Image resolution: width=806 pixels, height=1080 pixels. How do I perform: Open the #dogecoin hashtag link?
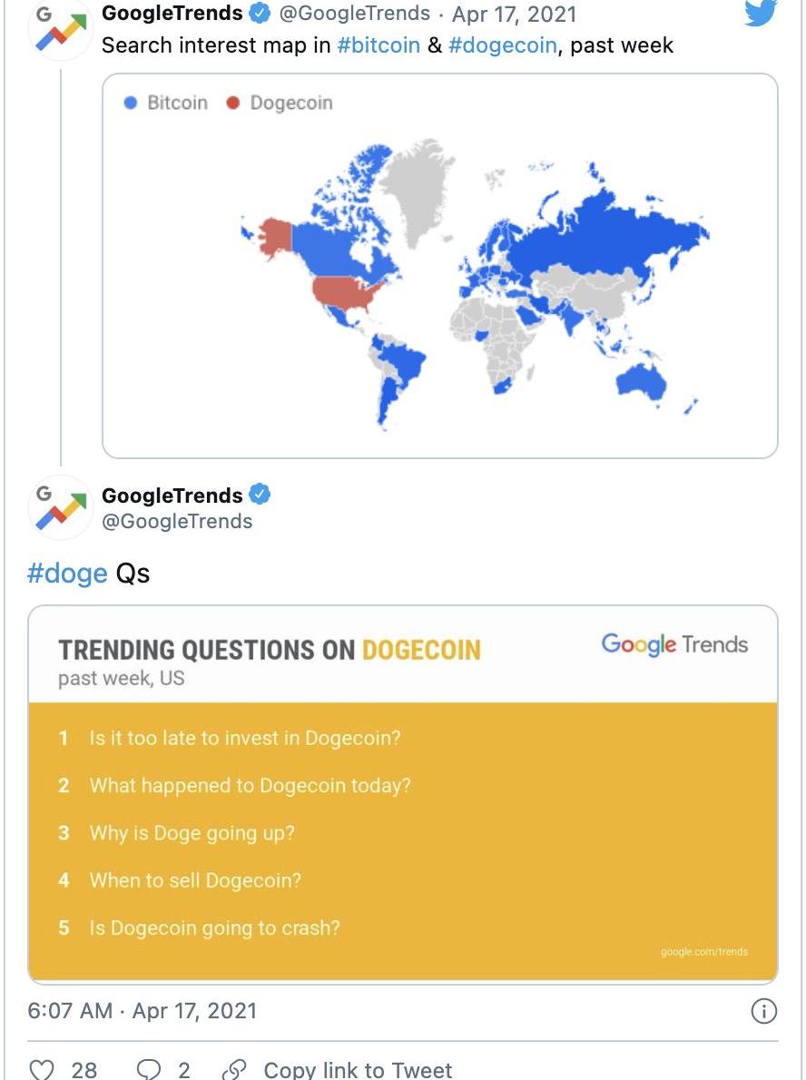tap(502, 45)
